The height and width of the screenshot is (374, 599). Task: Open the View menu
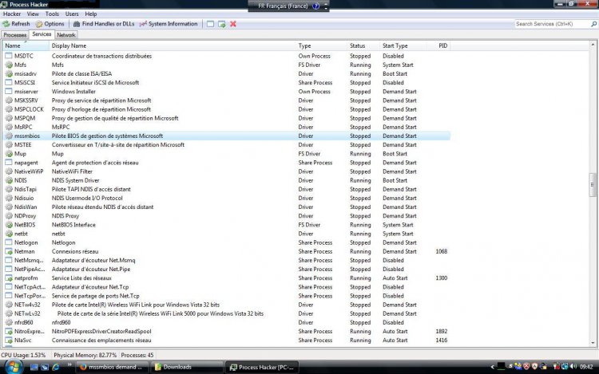coord(33,14)
